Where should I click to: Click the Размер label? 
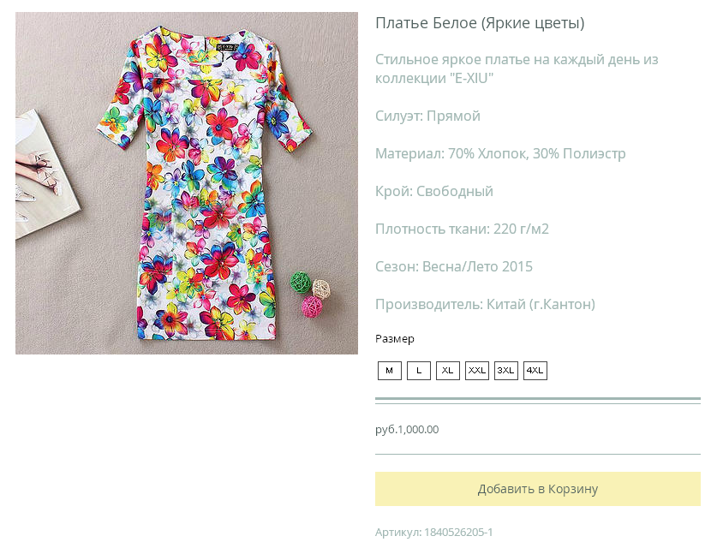point(395,339)
